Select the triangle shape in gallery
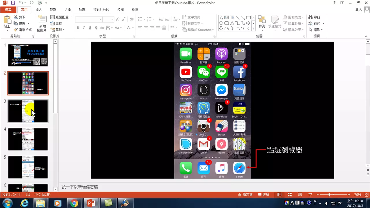Screen dimensions: 370x208 click(232, 23)
